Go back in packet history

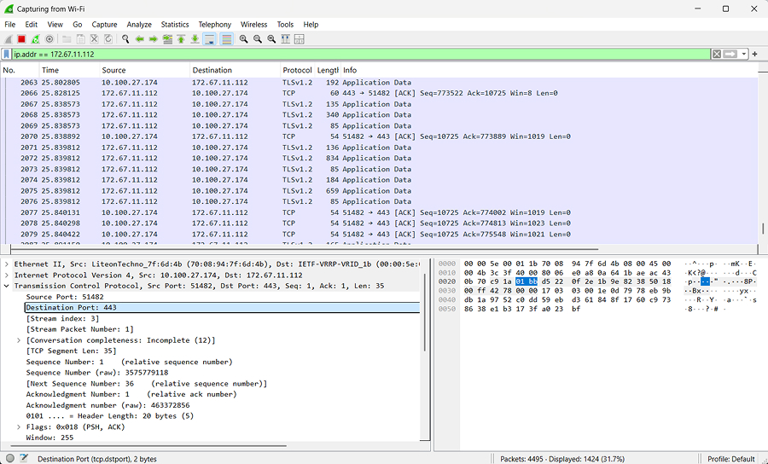coord(140,39)
